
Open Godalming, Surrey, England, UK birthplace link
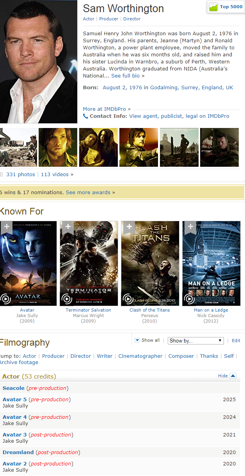click(192, 88)
